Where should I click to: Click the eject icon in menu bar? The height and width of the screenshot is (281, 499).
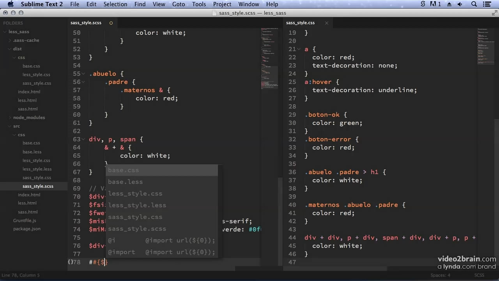pos(448,4)
